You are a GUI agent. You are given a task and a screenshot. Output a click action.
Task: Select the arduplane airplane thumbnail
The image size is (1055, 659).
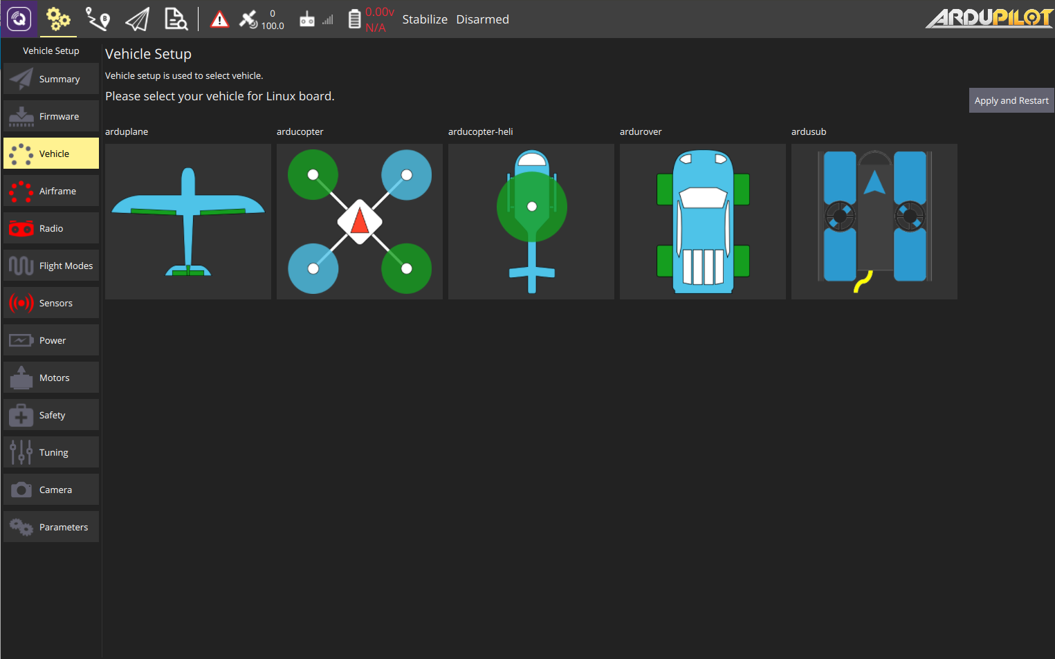(x=188, y=221)
